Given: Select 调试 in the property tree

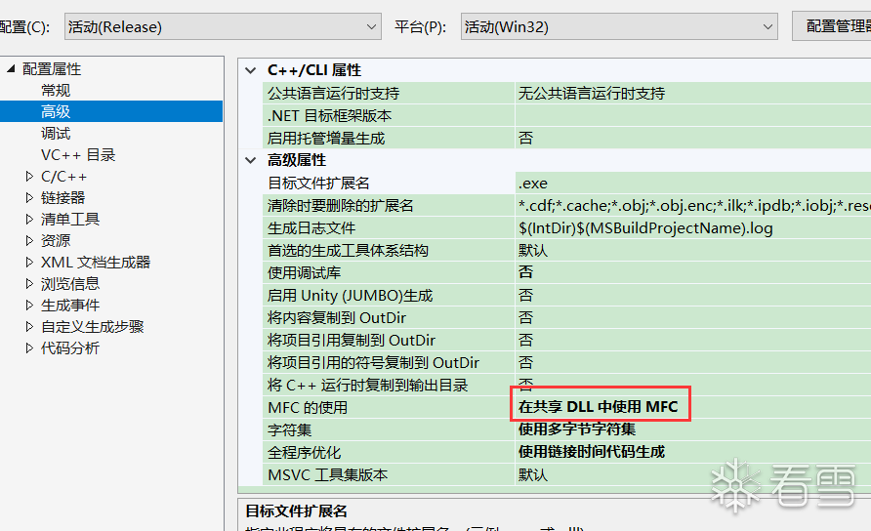Looking at the screenshot, I should [56, 134].
